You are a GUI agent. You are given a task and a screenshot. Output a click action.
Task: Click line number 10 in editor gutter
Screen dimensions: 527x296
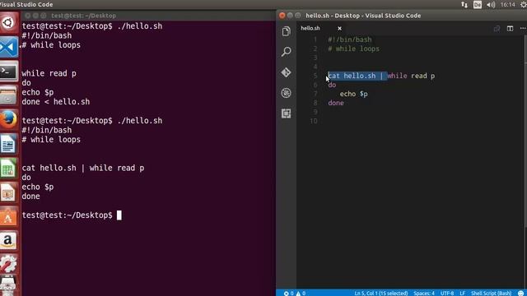click(314, 121)
